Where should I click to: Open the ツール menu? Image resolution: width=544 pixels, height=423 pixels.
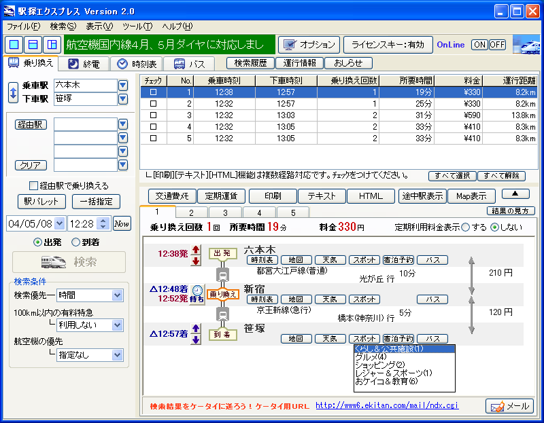(x=137, y=26)
